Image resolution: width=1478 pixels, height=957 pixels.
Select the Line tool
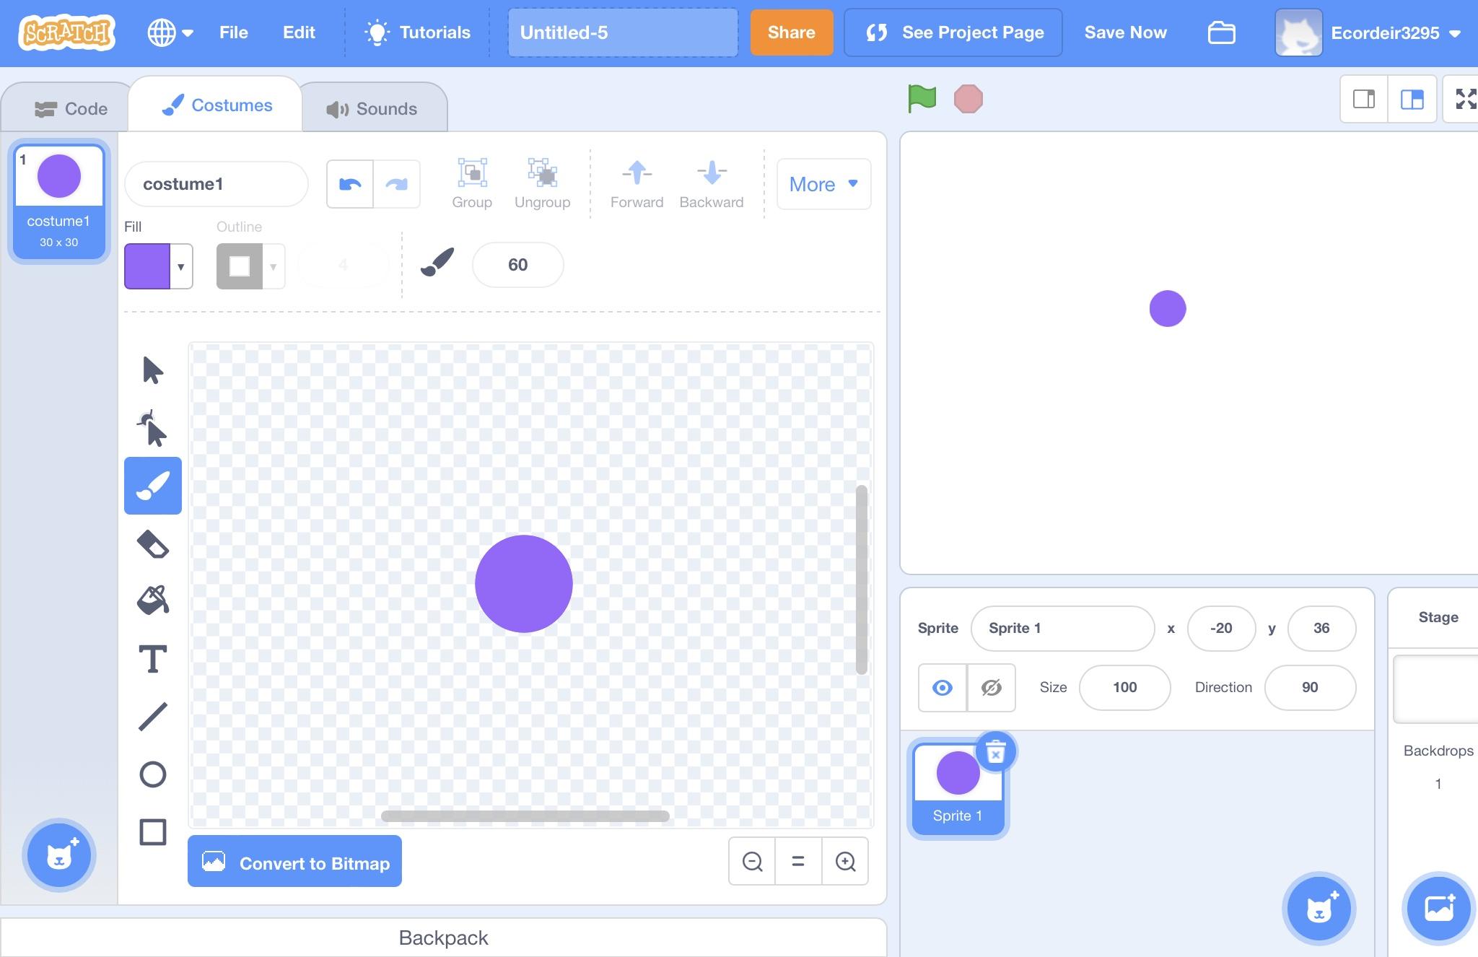click(152, 717)
